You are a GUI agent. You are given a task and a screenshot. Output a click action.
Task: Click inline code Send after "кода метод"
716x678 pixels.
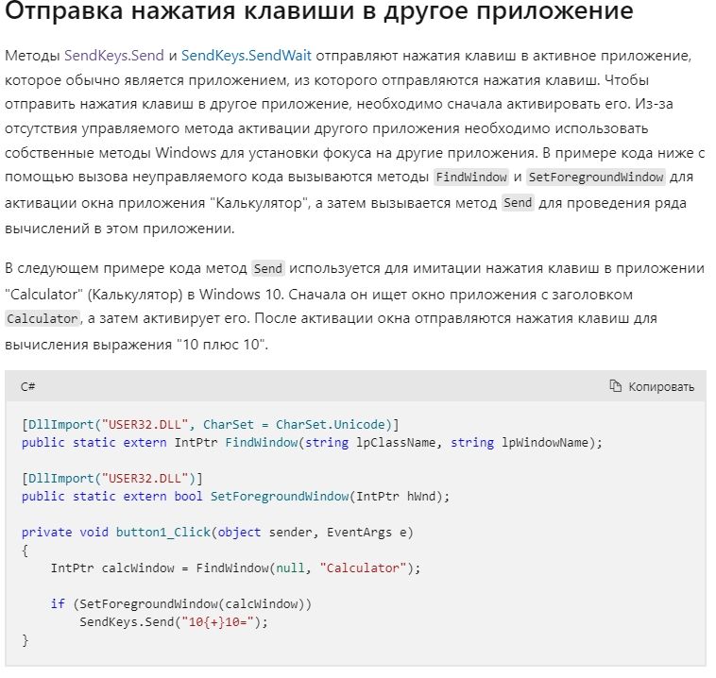coord(268,268)
